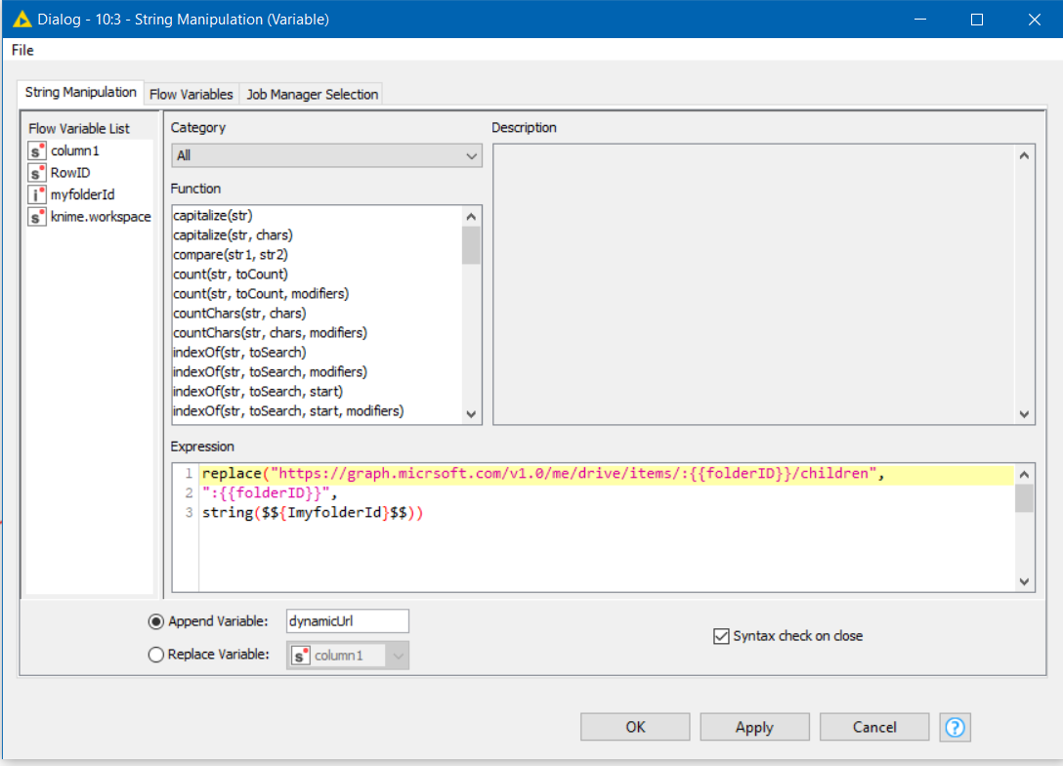Click the KNIME warning triangle title icon

(x=21, y=19)
